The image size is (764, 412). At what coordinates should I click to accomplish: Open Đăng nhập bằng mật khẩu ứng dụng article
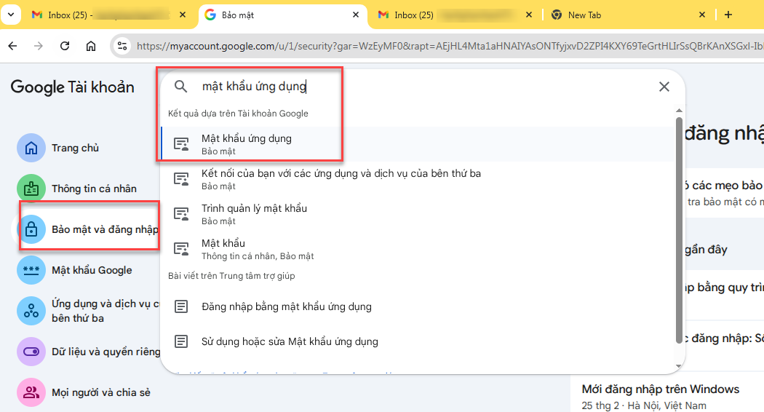coord(286,306)
